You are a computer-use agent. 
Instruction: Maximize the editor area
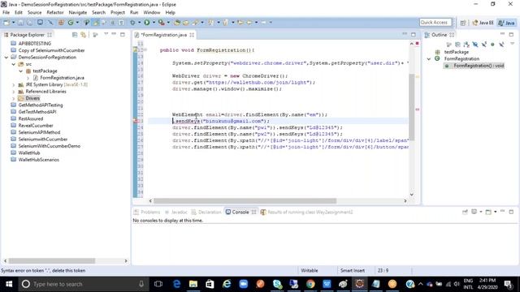pos(414,34)
